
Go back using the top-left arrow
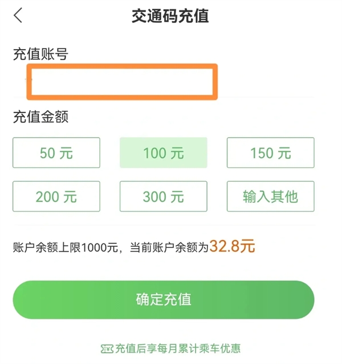(x=18, y=15)
